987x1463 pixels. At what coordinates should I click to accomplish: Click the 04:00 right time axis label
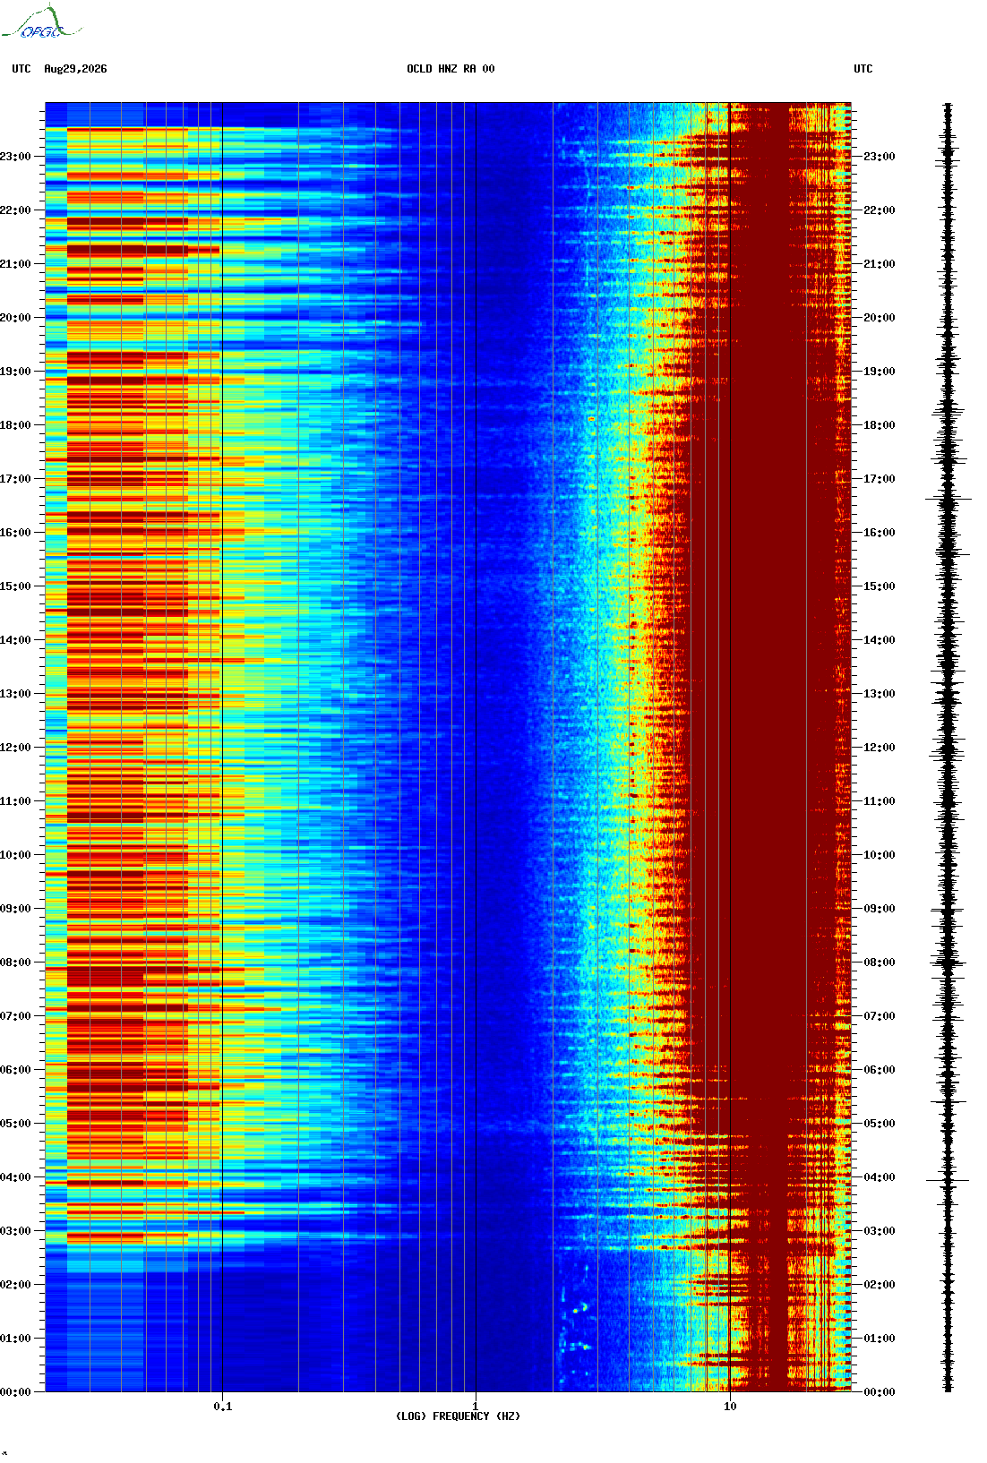click(879, 1177)
